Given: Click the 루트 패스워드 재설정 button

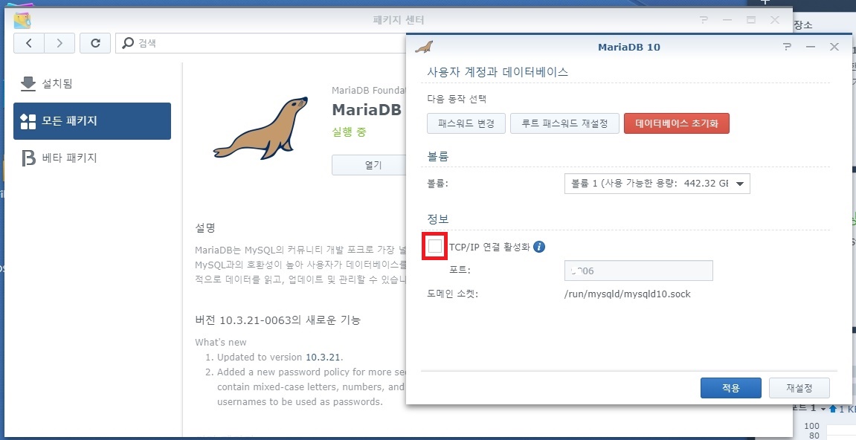Looking at the screenshot, I should 564,123.
